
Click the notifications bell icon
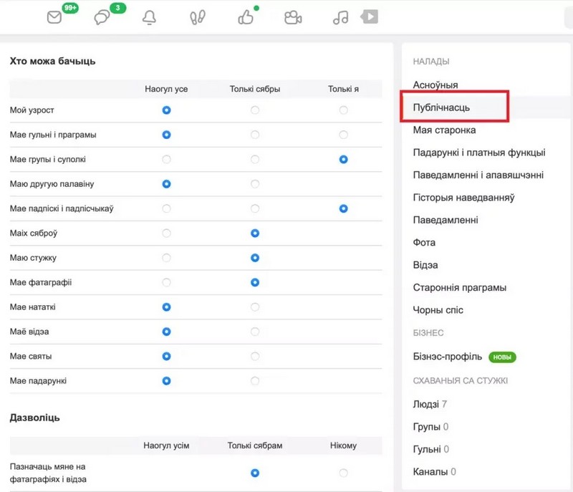149,18
